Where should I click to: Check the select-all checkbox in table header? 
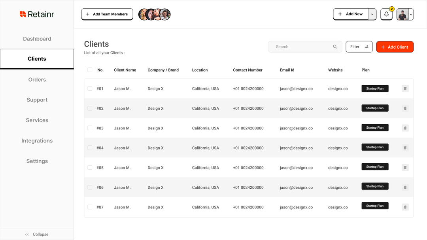coord(90,69)
